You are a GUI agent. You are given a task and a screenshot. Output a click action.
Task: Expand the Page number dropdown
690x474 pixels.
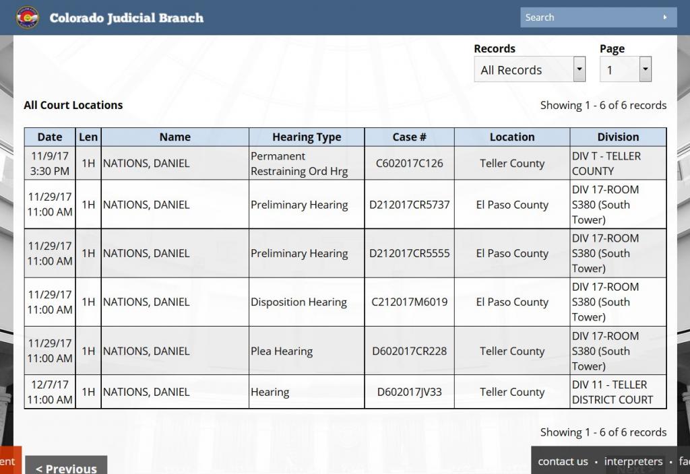(625, 69)
